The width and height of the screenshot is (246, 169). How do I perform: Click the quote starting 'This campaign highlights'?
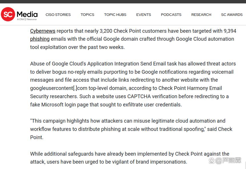tap(131, 129)
